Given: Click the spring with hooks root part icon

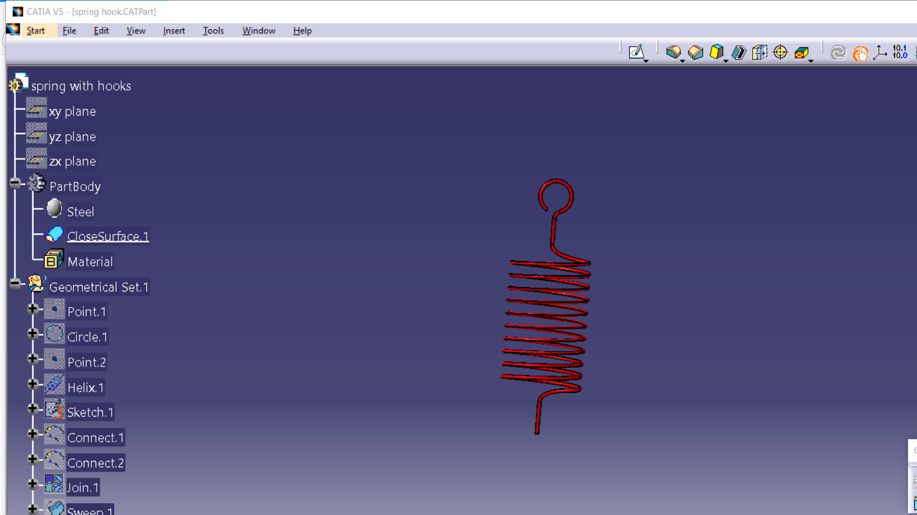Looking at the screenshot, I should pyautogui.click(x=19, y=83).
